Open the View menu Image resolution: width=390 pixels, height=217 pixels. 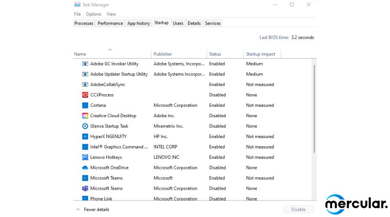pyautogui.click(x=111, y=14)
